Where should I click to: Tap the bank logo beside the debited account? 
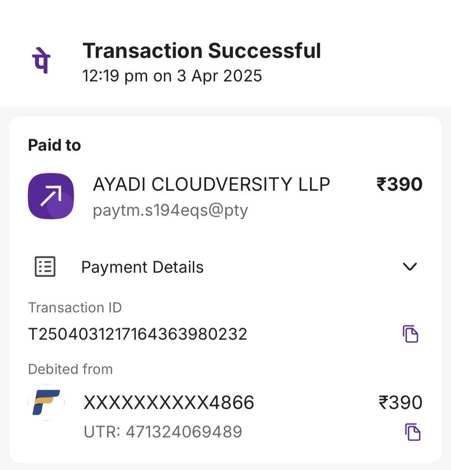[46, 403]
